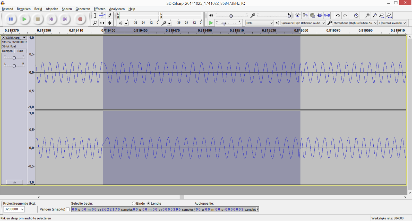412x221 pixels.
Task: Click the playback speed slider knob
Action: tap(224, 24)
